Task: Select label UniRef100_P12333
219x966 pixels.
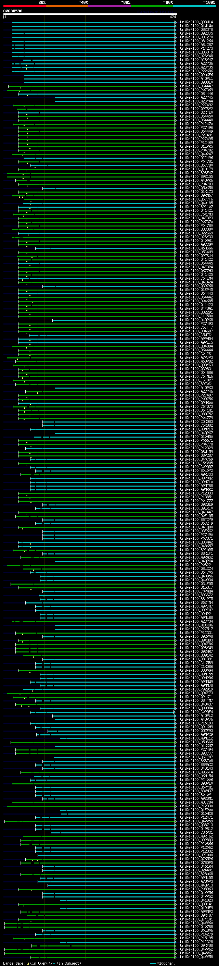Action: point(196,493)
